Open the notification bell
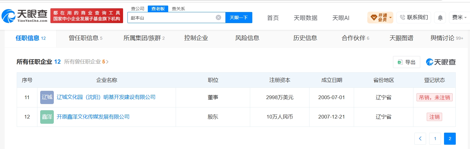The height and width of the screenshot is (149, 470). coord(440,18)
